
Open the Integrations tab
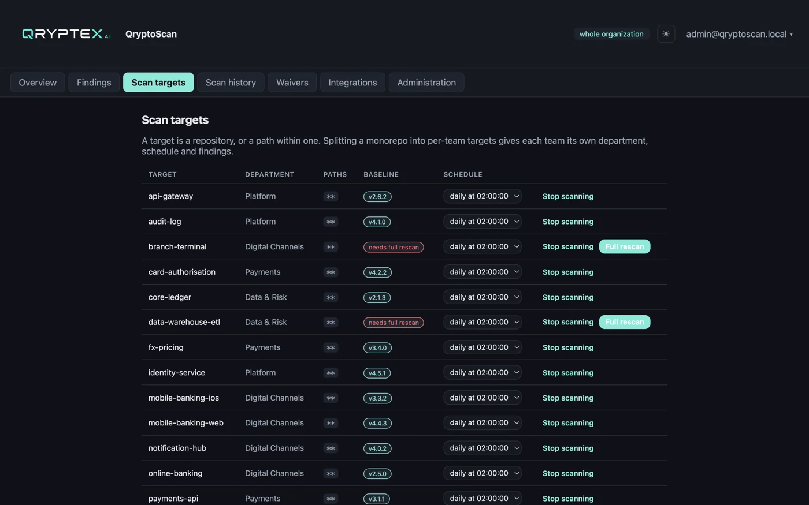tap(352, 83)
